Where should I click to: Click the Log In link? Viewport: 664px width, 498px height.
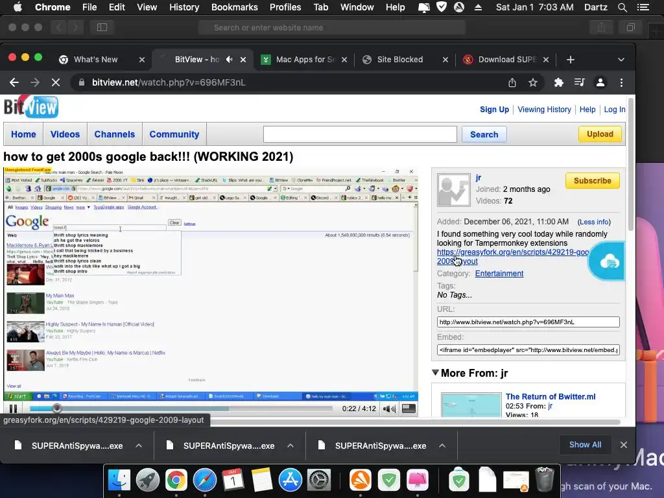(x=615, y=109)
